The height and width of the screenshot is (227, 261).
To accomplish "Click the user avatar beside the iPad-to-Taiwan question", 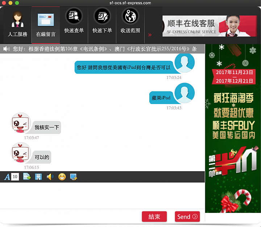I will [185, 63].
